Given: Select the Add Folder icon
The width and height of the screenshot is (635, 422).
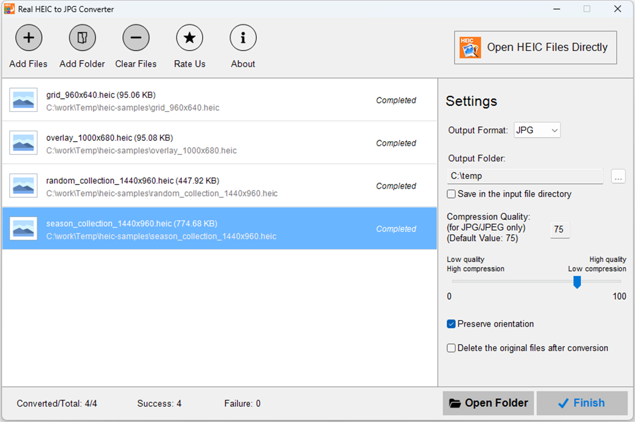Looking at the screenshot, I should coord(82,38).
